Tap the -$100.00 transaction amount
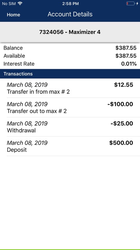The image size is (140, 250). [120, 104]
